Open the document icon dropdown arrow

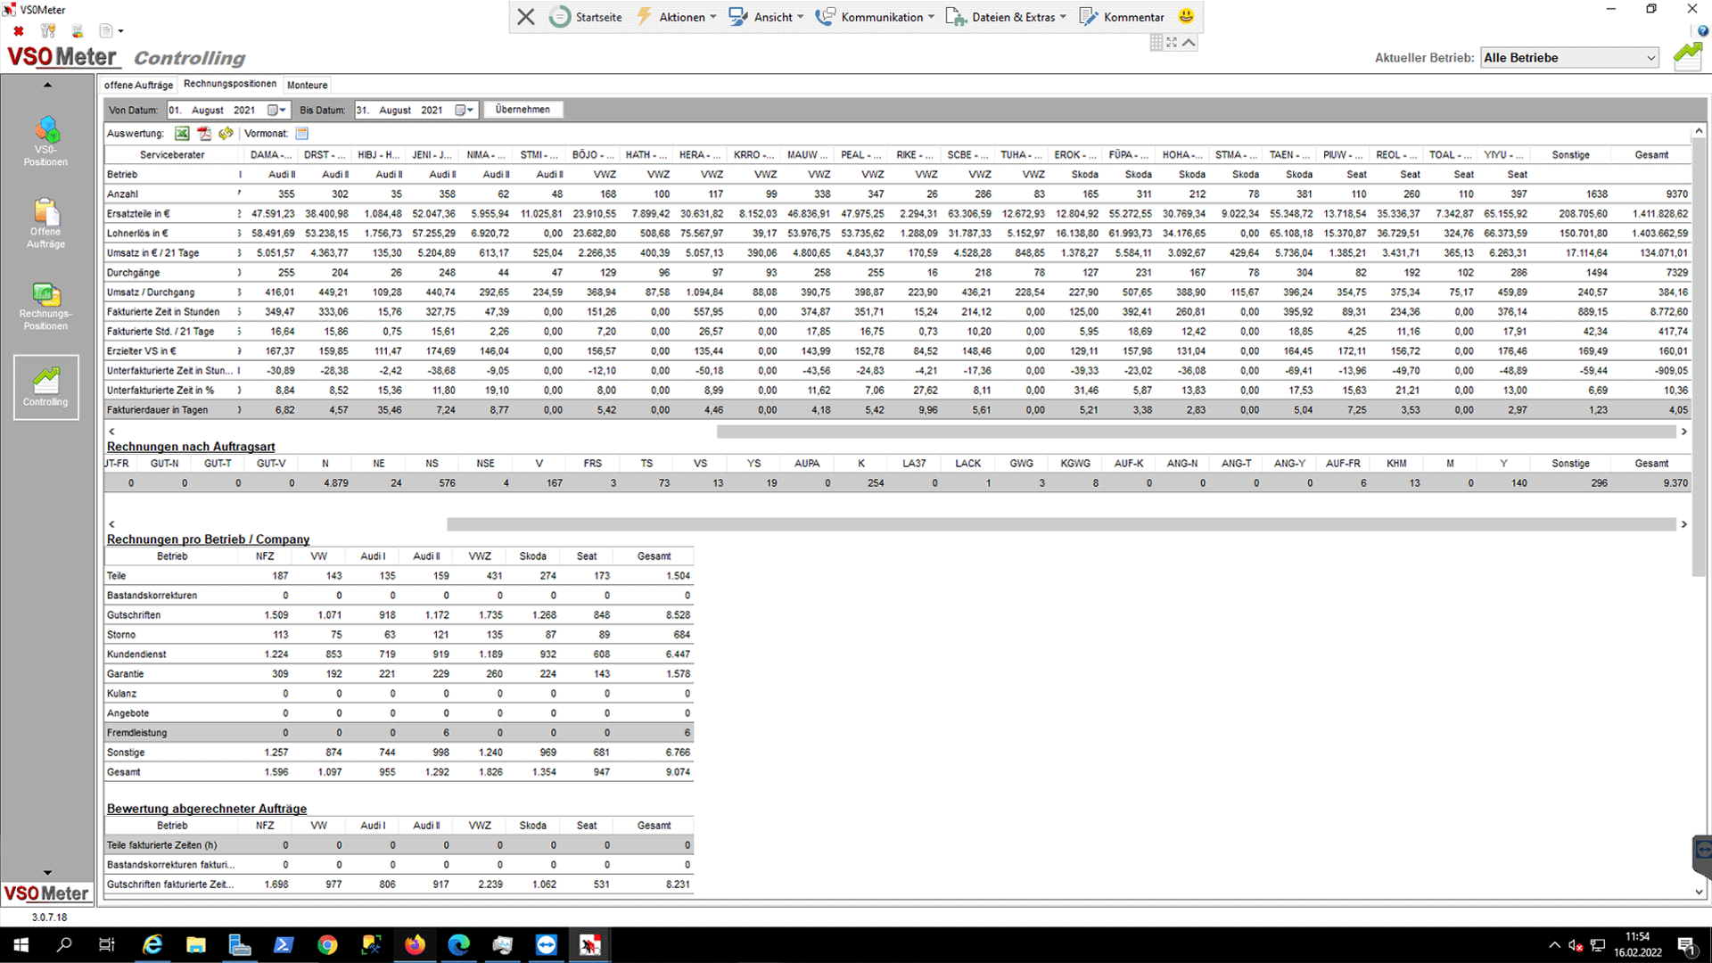(121, 32)
